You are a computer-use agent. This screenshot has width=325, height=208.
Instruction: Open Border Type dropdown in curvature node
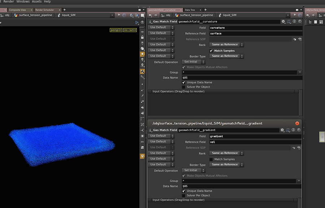coord(226,56)
